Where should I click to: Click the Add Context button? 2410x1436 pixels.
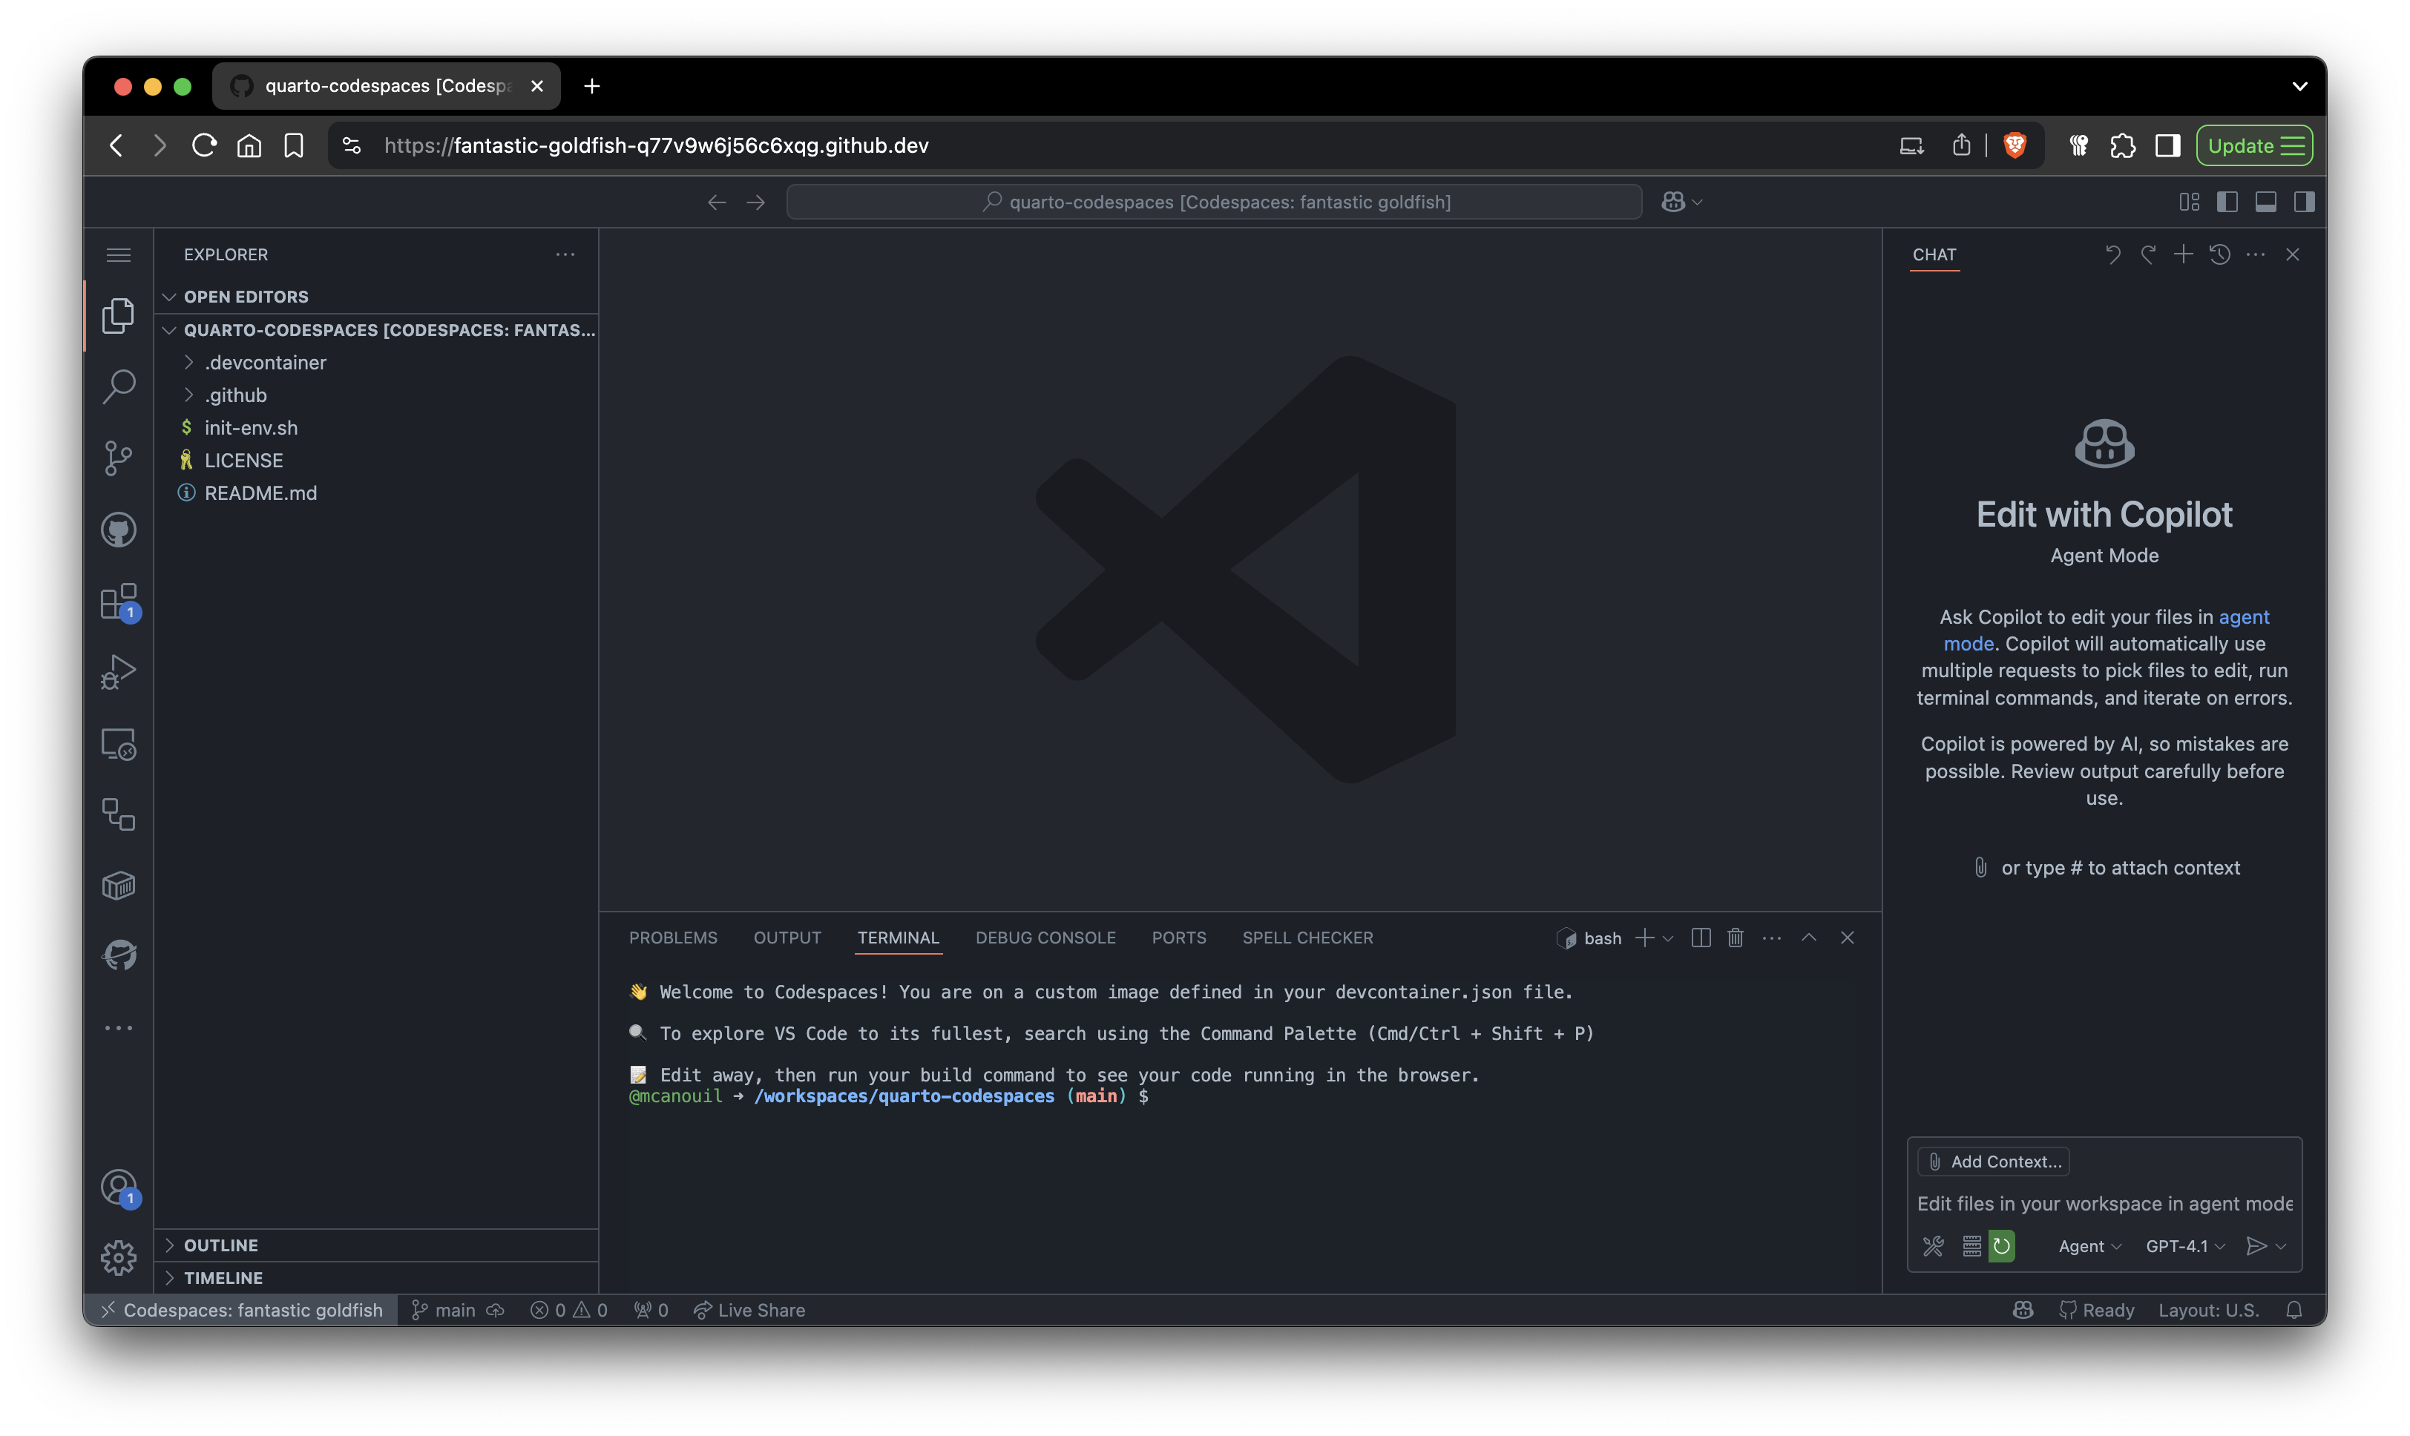1994,1161
